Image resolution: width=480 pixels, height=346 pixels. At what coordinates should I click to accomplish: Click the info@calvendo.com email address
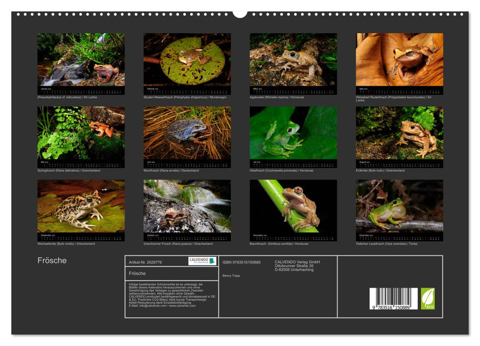153,306
